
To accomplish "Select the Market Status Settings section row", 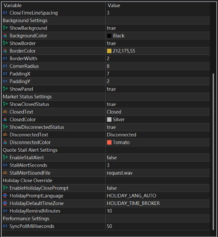I will pos(106,97).
